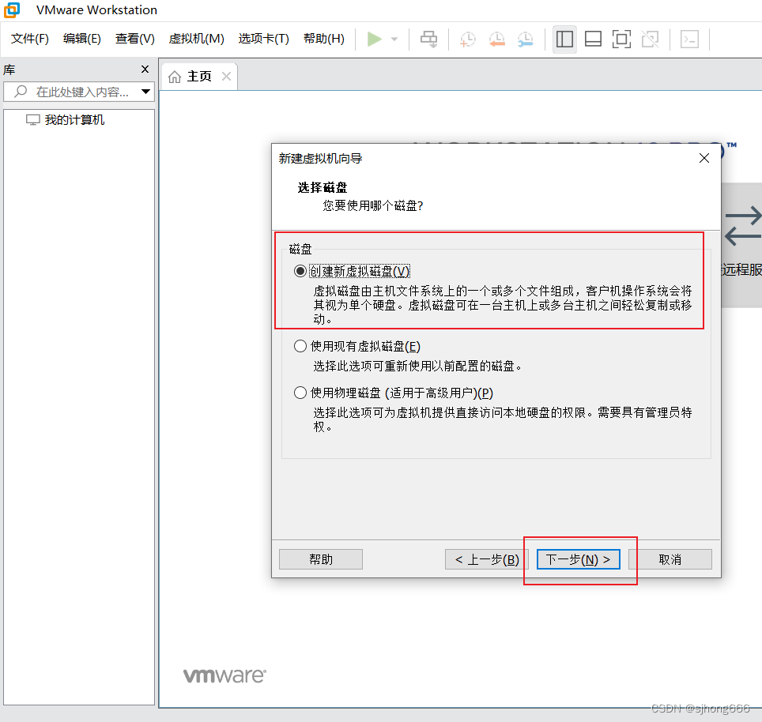This screenshot has height=722, width=762.
Task: Open the snapshot manager icon
Action: pos(526,39)
